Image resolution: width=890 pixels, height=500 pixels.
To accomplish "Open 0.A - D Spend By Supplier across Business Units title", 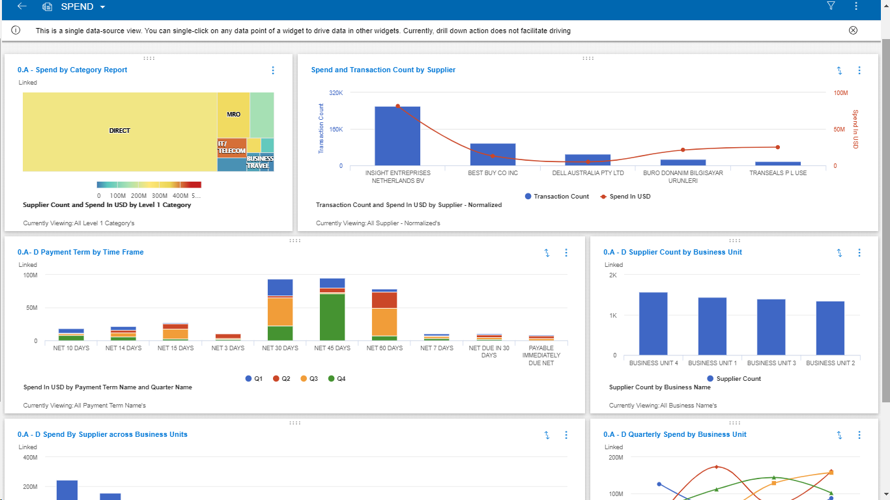I will [x=102, y=434].
